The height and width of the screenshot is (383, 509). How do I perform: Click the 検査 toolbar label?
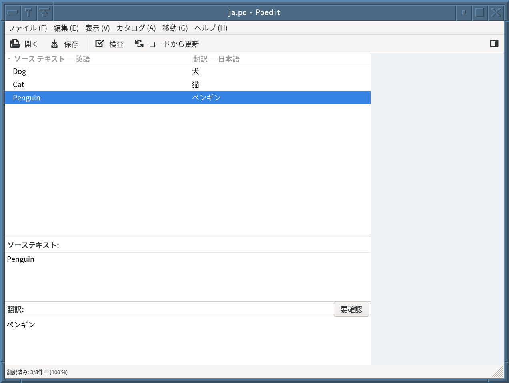click(x=116, y=44)
